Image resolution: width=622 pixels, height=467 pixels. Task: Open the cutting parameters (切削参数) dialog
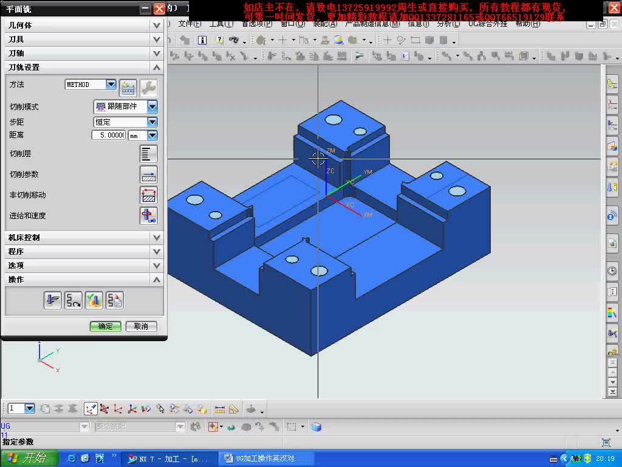149,175
